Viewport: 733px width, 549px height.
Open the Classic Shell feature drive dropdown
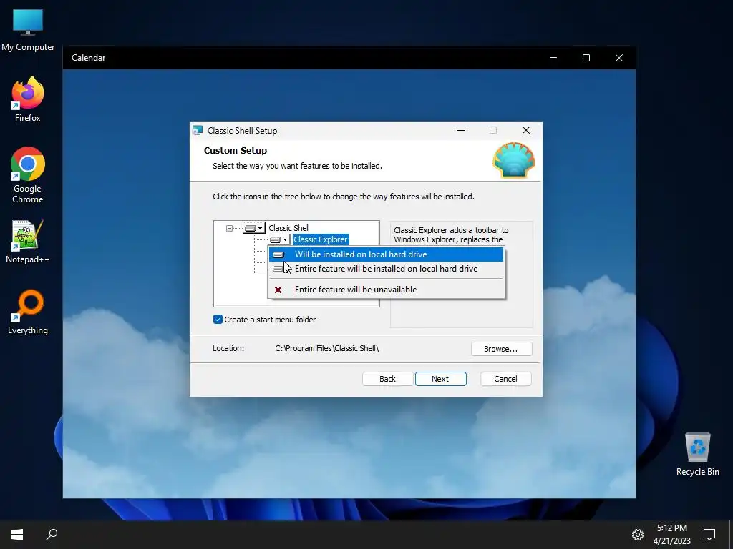point(254,228)
